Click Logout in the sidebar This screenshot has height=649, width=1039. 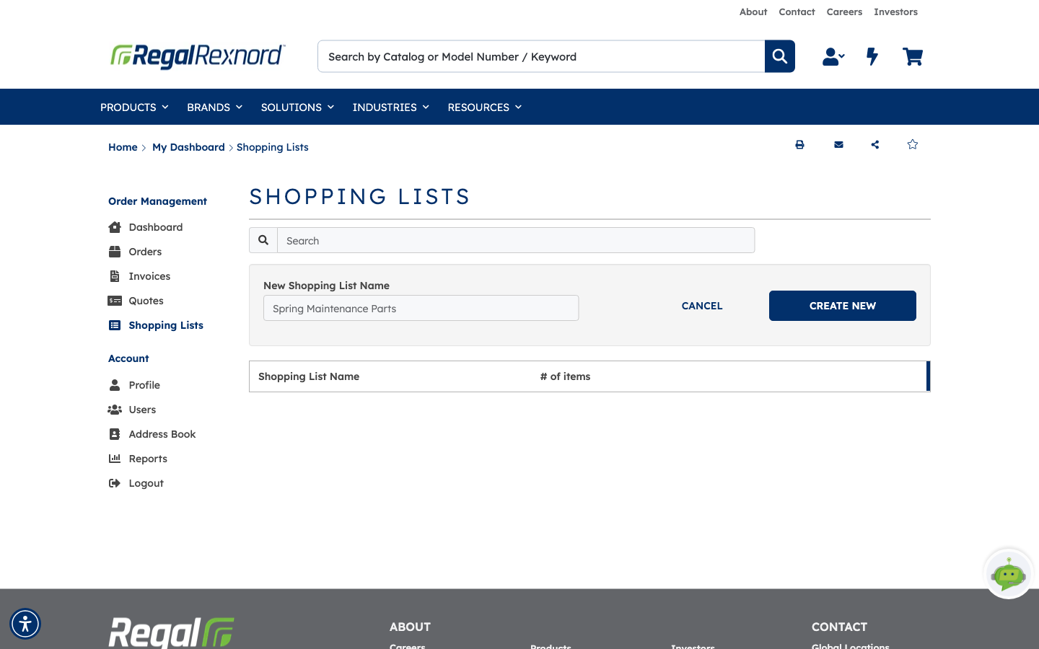(x=136, y=483)
